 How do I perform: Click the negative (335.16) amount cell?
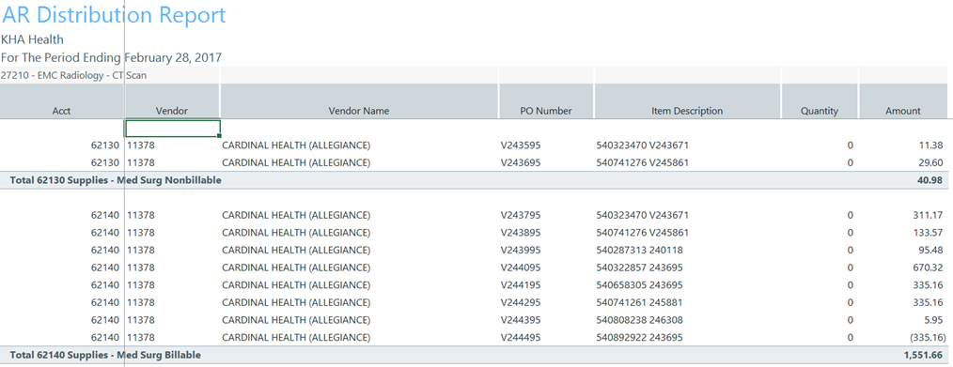pyautogui.click(x=927, y=337)
